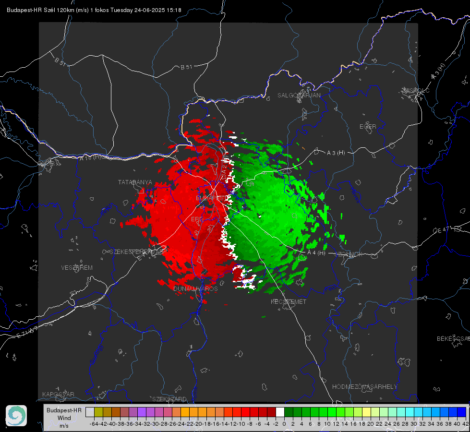Click the EGER city label

click(368, 127)
